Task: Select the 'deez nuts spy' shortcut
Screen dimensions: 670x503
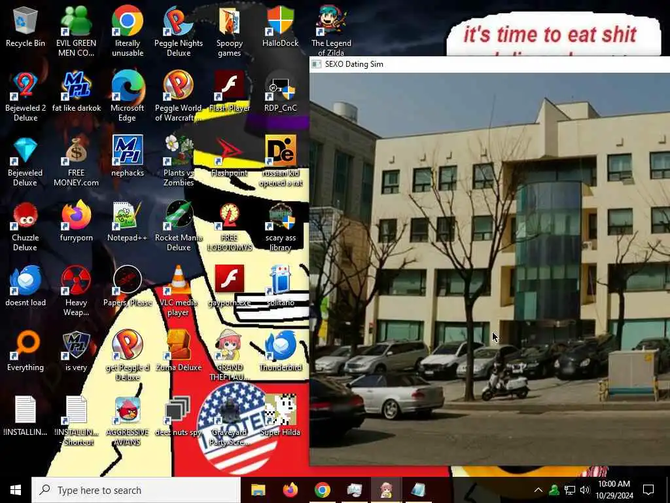Action: tap(179, 417)
